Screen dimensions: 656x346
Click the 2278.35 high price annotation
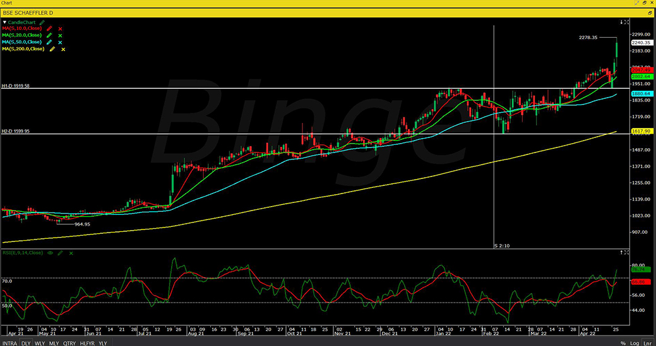point(588,38)
